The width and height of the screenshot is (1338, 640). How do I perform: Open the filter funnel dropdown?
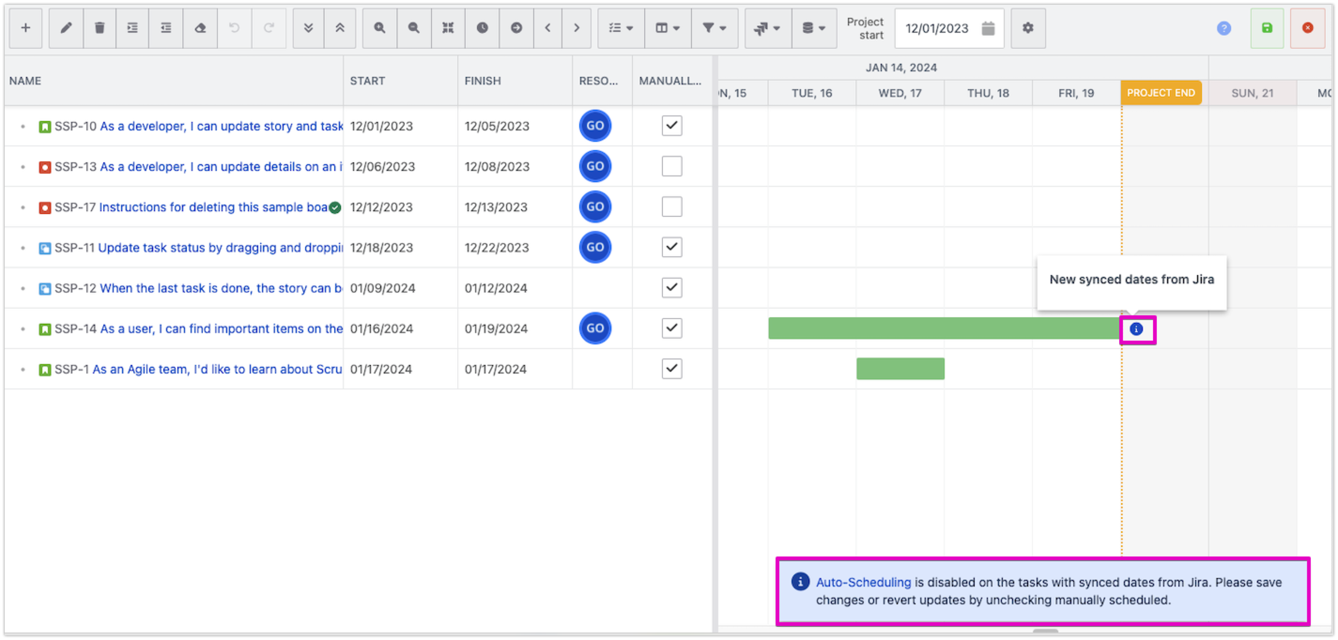(x=714, y=28)
